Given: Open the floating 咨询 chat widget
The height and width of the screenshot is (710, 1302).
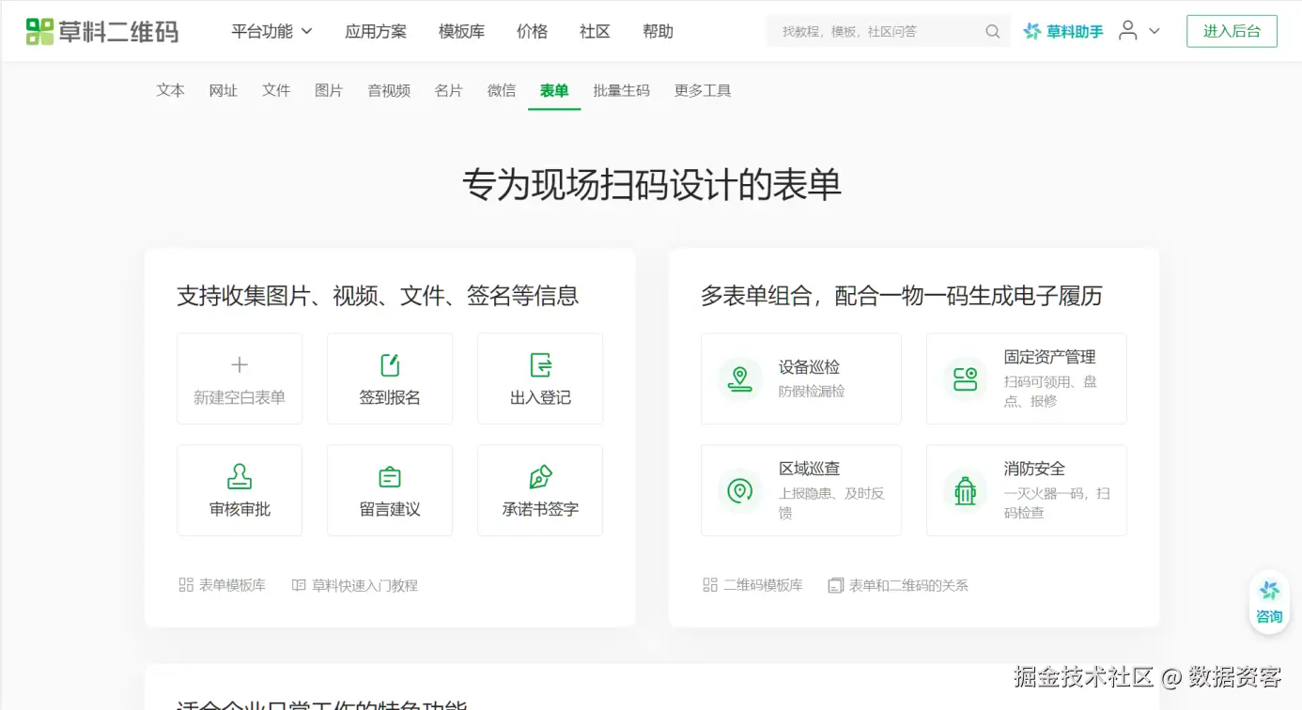Looking at the screenshot, I should point(1269,600).
